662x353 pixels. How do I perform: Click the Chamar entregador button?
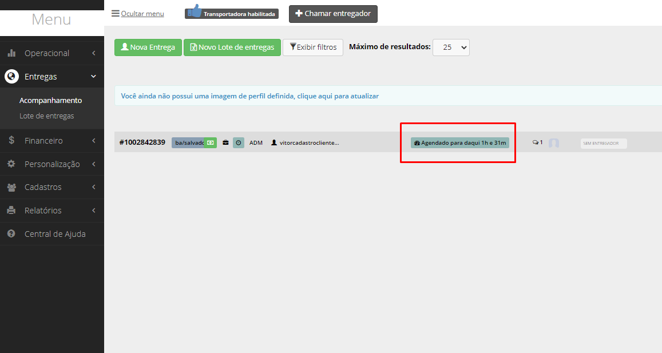(333, 14)
